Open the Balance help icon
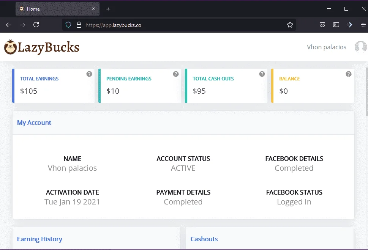 (349, 74)
